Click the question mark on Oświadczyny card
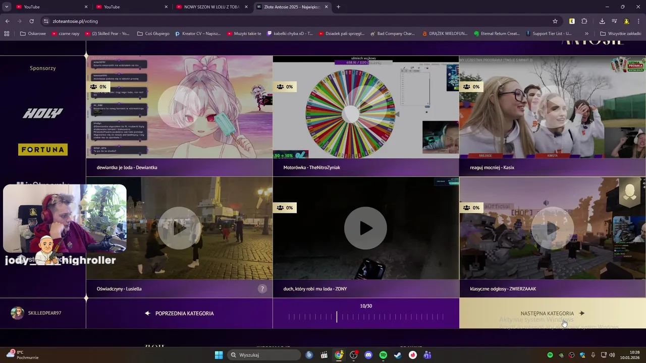This screenshot has width=646, height=363. point(262,289)
